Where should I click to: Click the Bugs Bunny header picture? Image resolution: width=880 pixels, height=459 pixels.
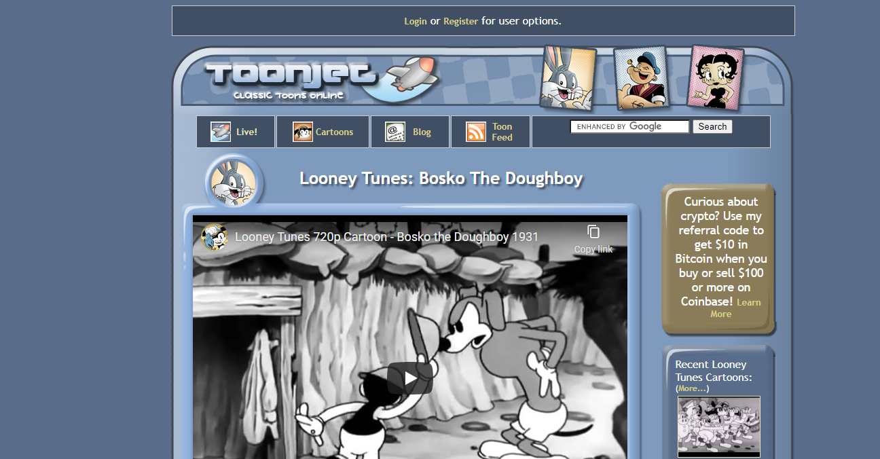click(568, 77)
